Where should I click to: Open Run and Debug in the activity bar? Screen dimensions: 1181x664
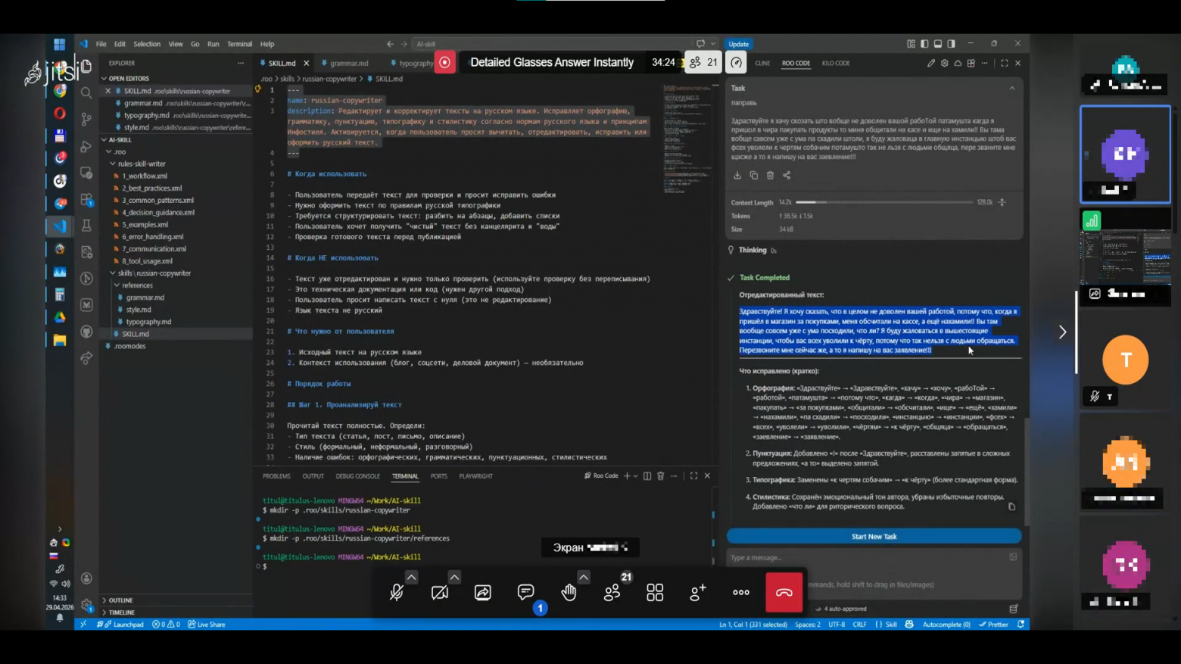86,145
